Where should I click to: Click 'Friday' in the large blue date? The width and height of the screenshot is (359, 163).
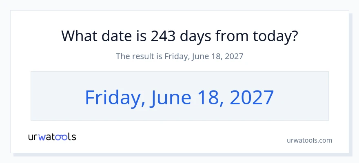(114, 98)
